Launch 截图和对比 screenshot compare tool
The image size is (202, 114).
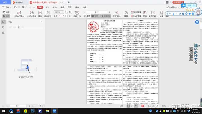click(x=153, y=14)
